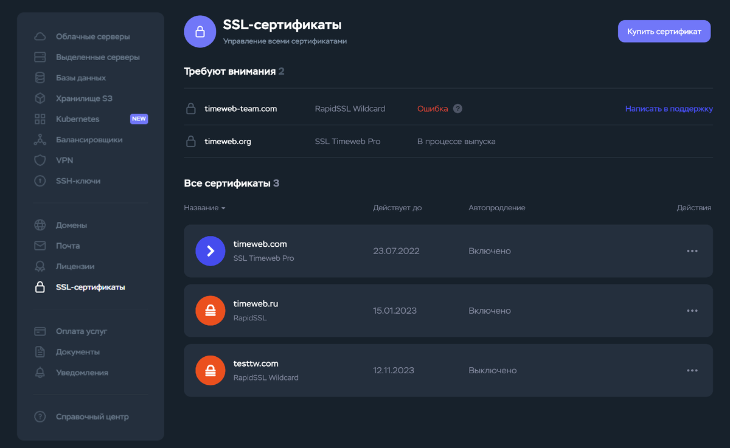Screen dimensions: 730x448
Task: Click the blue arrow icon of timeweb.com
Action: pos(210,251)
